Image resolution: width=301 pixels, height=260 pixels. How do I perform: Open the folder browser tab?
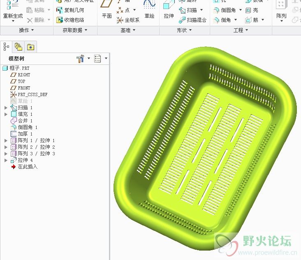point(18,46)
